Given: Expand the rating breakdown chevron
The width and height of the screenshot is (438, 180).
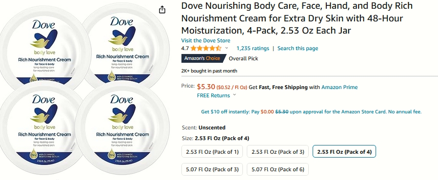Looking at the screenshot, I should [226, 48].
